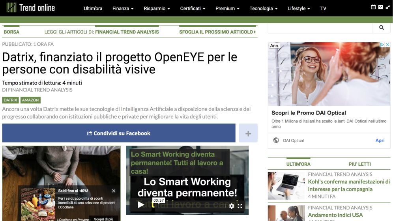The image size is (393, 221).
Task: Open the Trend online logo homepage
Action: [30, 8]
